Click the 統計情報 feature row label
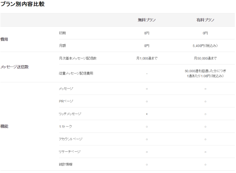 pyautogui.click(x=66, y=165)
